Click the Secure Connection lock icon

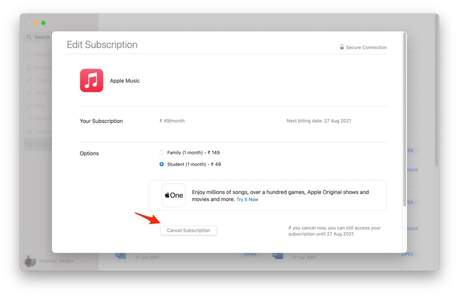342,47
